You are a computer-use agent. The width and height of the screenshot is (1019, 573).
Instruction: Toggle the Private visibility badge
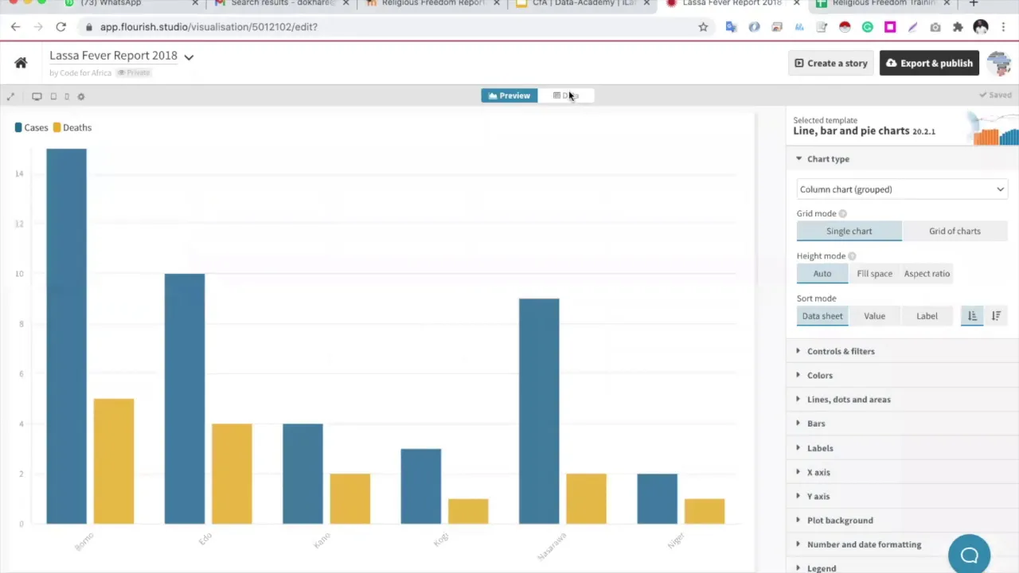point(134,72)
